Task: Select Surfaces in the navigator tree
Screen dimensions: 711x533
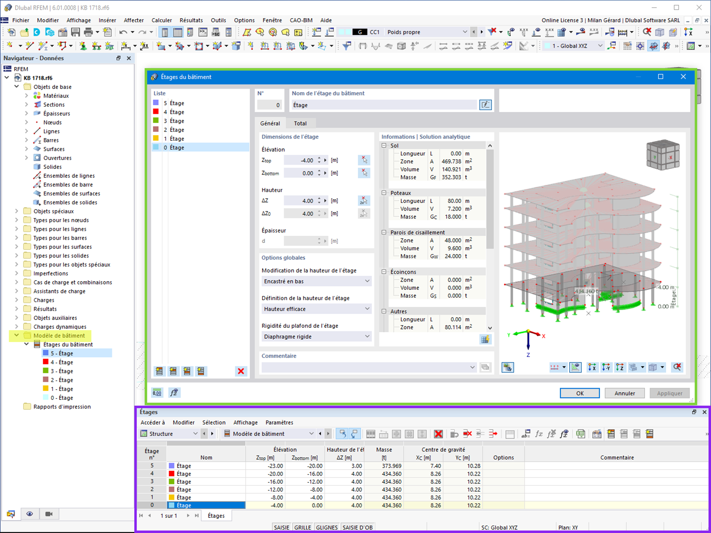Action: point(54,149)
